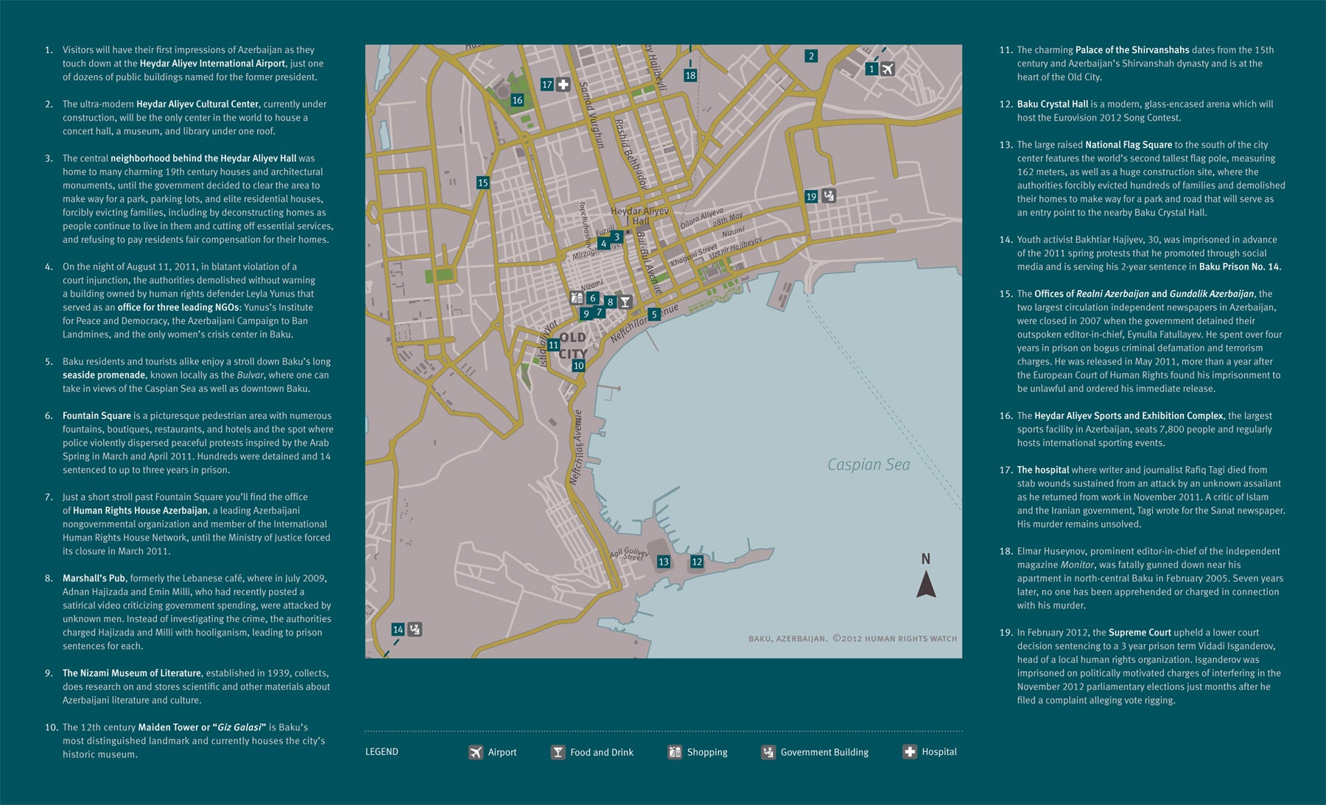This screenshot has width=1326, height=805.
Task: Click the Shopping icon in the legend
Action: [x=675, y=752]
